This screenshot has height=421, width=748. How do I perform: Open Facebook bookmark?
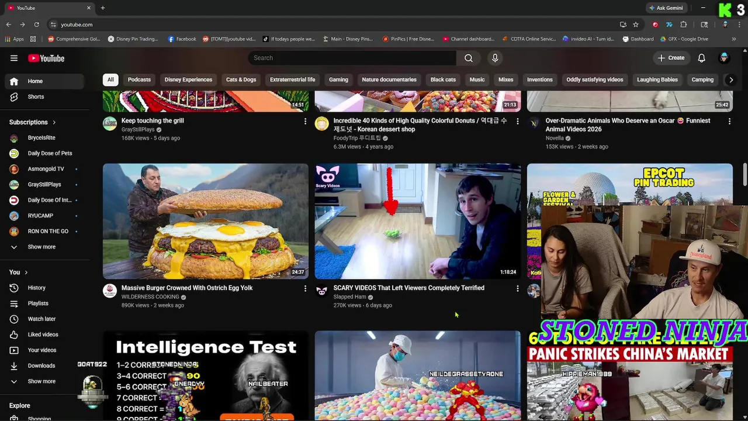pos(182,39)
